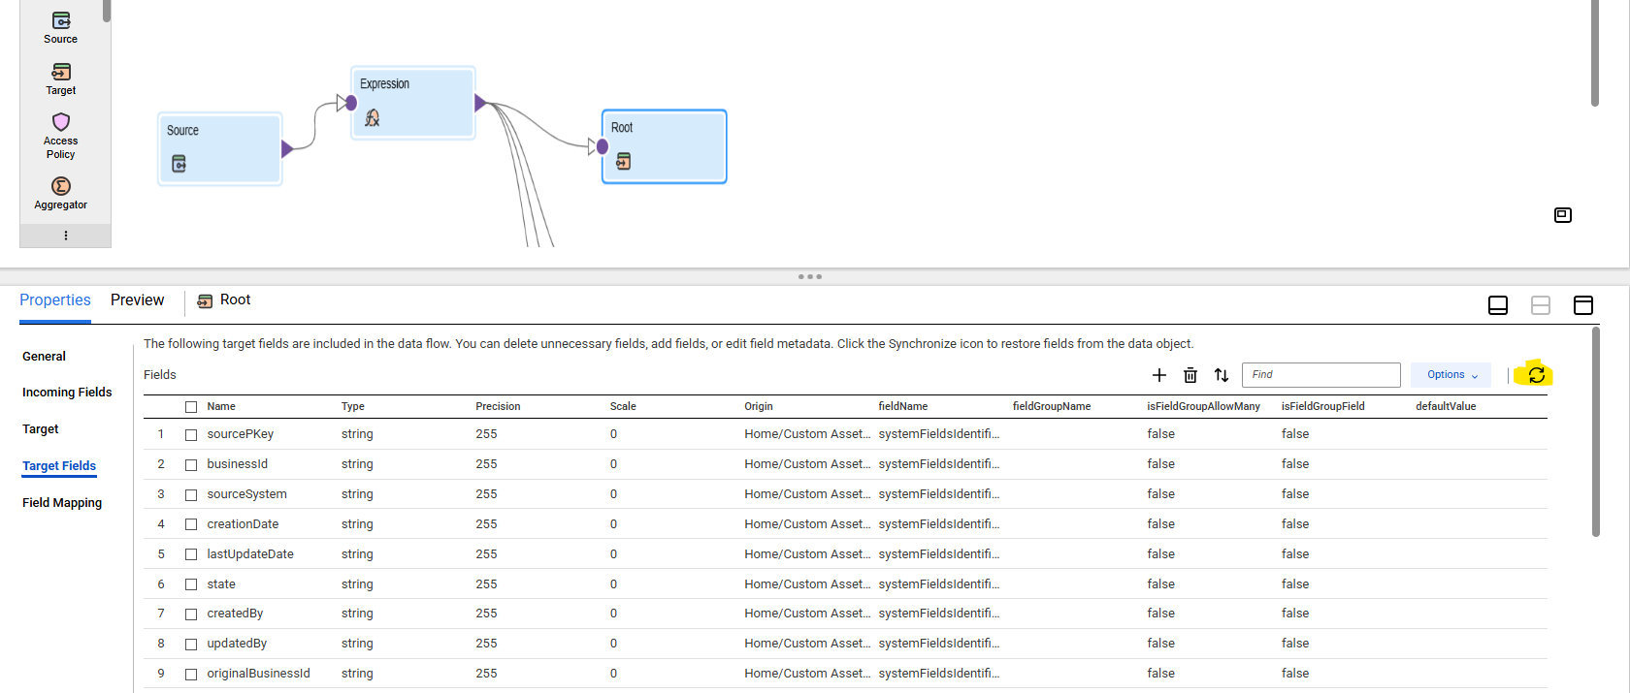Select the Target transformation in palette
1630x693 pixels.
point(60,79)
